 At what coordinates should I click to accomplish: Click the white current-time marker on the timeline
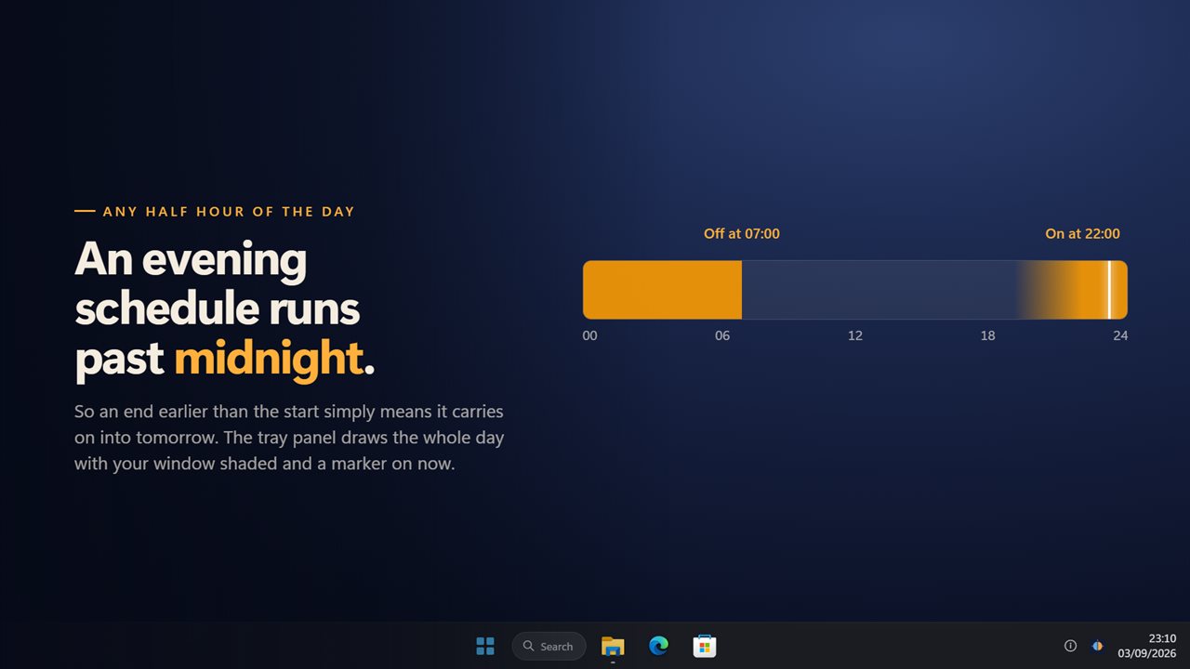pyautogui.click(x=1109, y=290)
